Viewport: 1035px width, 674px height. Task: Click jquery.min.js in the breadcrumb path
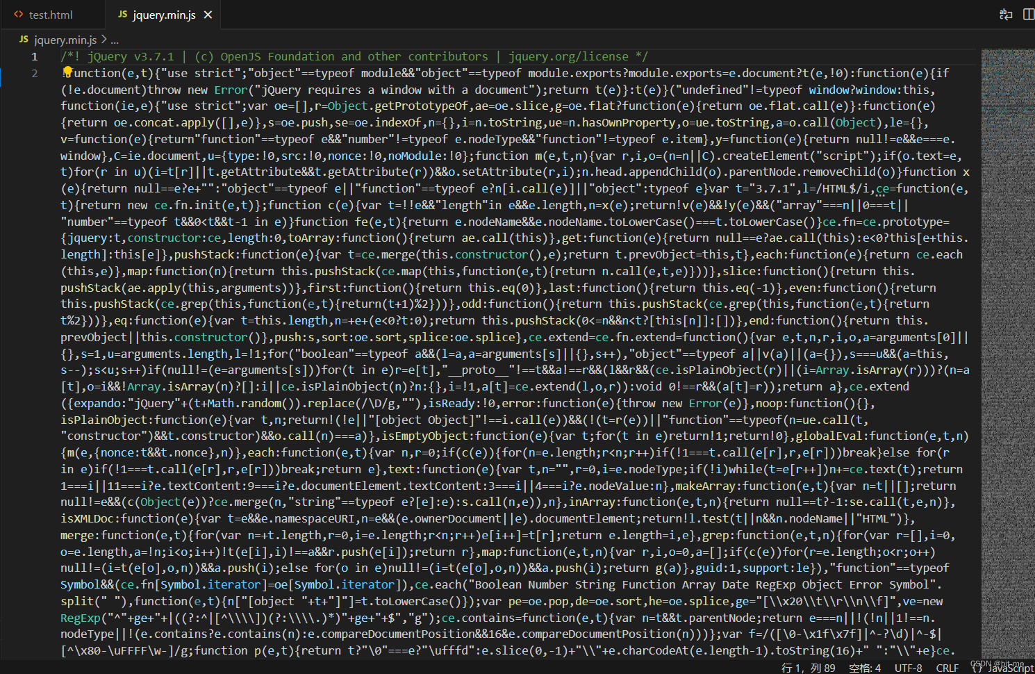(65, 40)
